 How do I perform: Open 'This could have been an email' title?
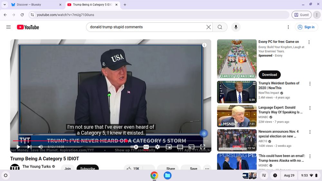coord(281,158)
